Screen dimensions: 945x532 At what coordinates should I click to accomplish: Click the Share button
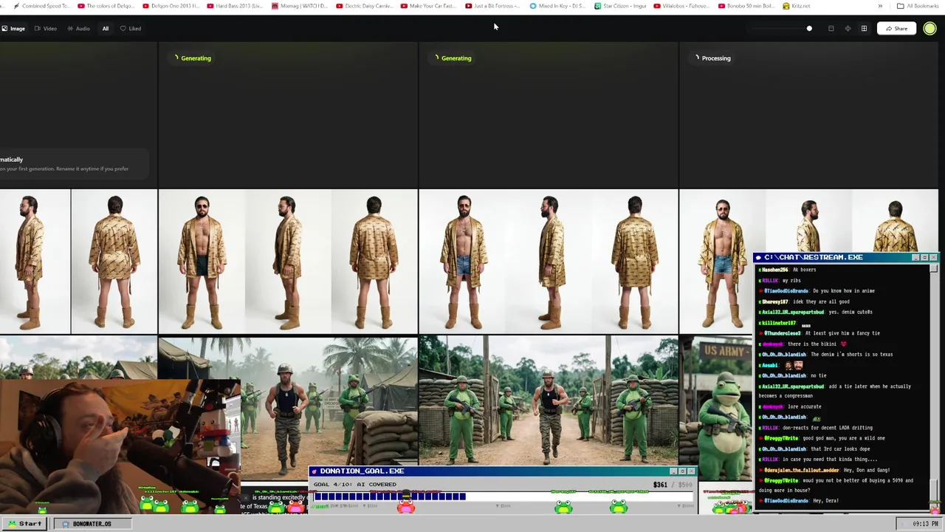click(896, 29)
